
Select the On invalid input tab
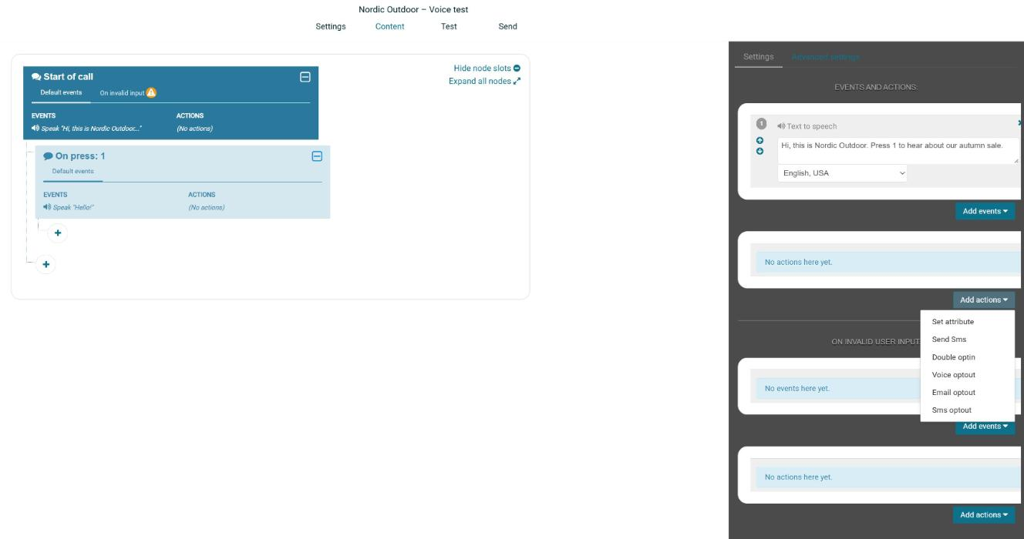[x=122, y=93]
